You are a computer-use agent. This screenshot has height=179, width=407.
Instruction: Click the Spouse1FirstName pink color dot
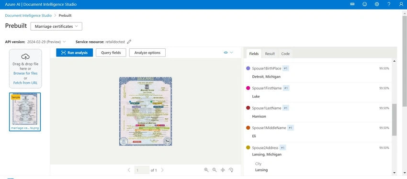click(248, 88)
